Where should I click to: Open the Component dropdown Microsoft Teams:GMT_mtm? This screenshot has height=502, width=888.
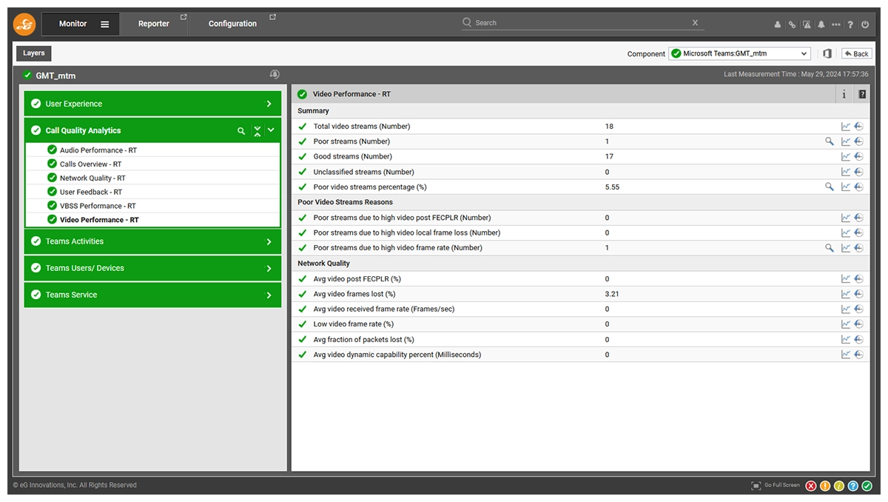tap(740, 53)
